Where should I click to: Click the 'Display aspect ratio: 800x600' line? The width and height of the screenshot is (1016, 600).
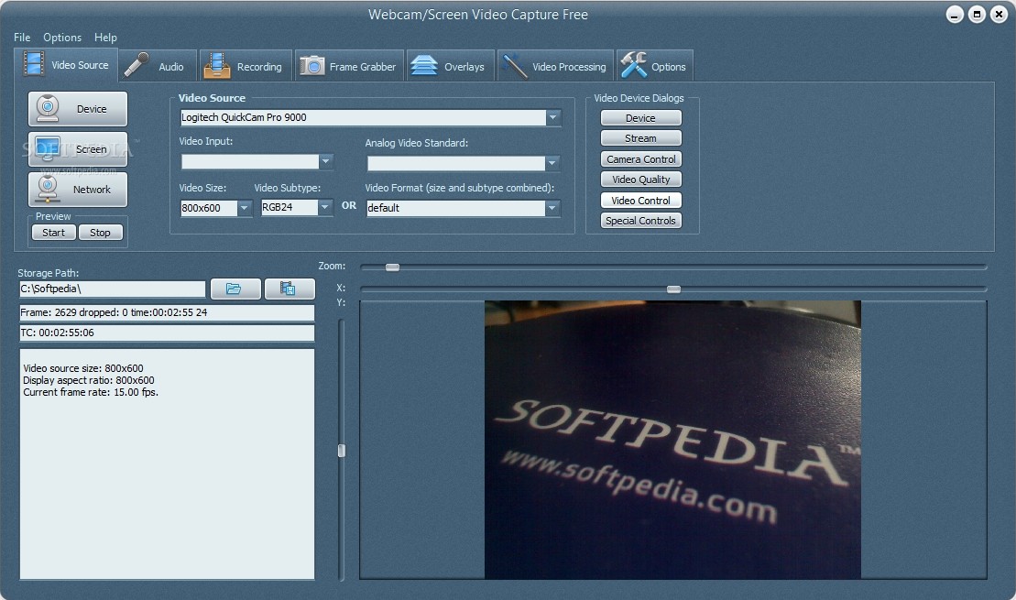(x=89, y=380)
